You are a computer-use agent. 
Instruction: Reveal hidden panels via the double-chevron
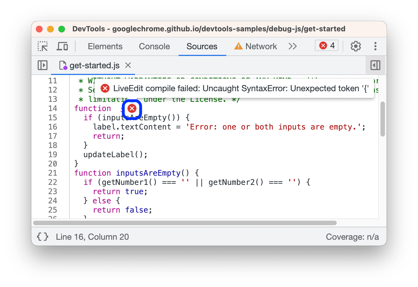click(x=292, y=46)
